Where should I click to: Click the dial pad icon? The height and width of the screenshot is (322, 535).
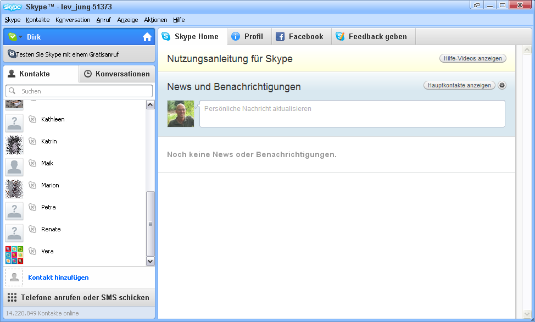[x=12, y=297]
